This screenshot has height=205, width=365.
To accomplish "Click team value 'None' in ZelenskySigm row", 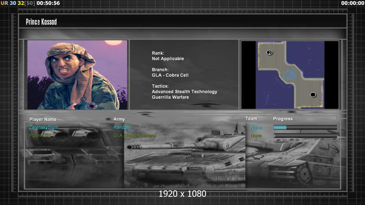I will (256, 127).
